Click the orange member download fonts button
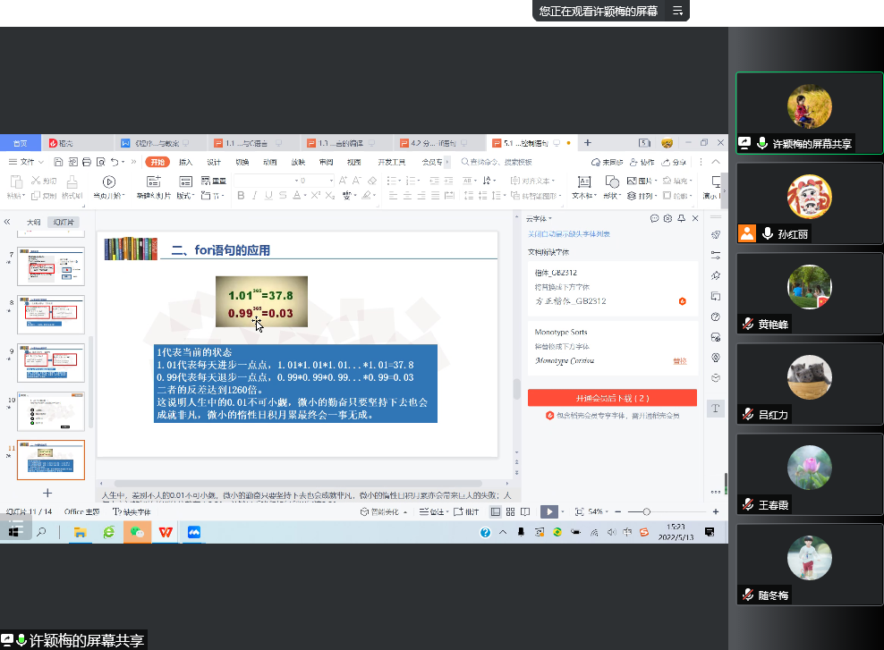This screenshot has height=650, width=884. [611, 398]
